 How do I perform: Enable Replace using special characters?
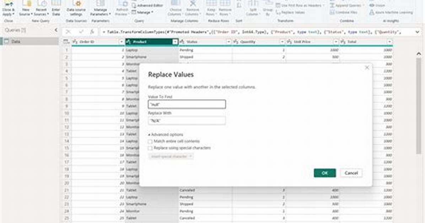pos(150,148)
